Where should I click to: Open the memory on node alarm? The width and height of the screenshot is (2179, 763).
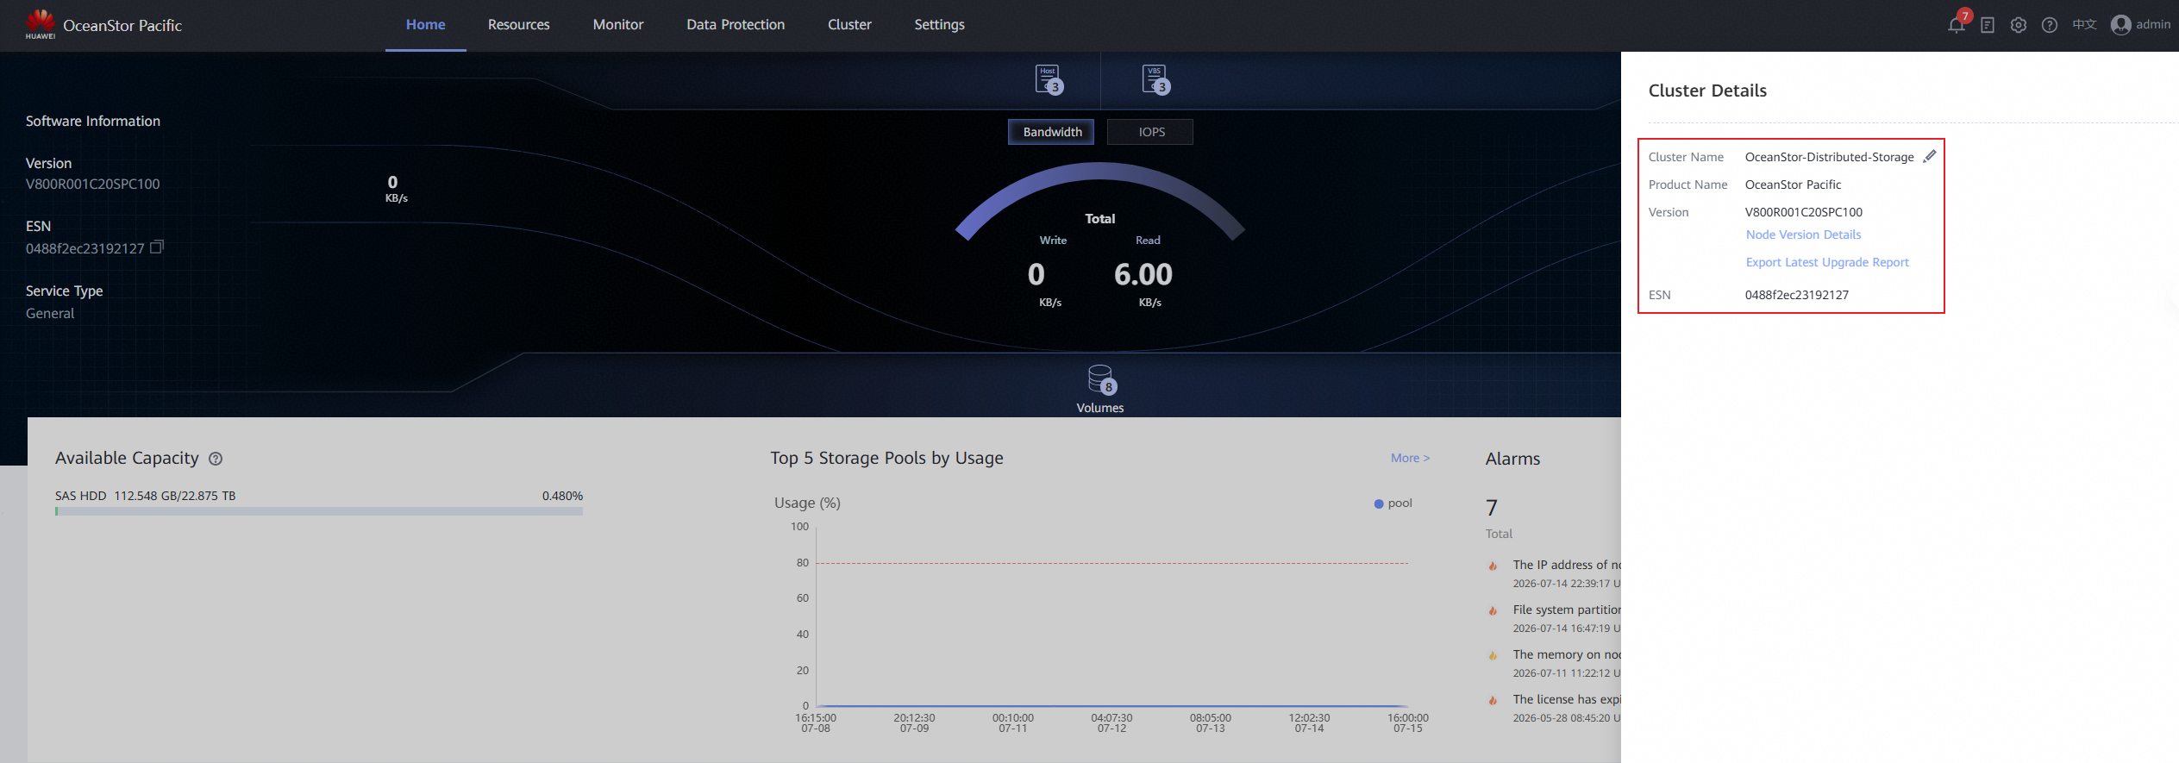(1566, 654)
